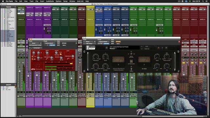Screen dimensions: 210x118
Task: Open the File menu
Action: click(x=16, y=1)
